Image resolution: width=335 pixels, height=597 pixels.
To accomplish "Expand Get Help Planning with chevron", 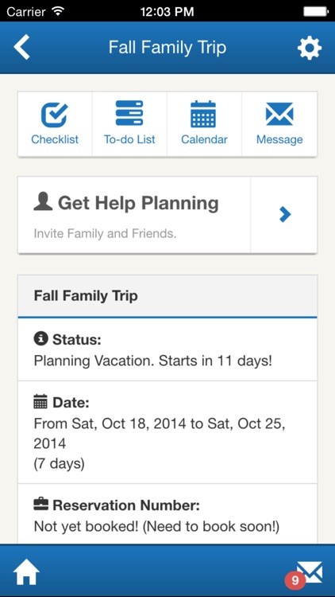I will [x=284, y=214].
